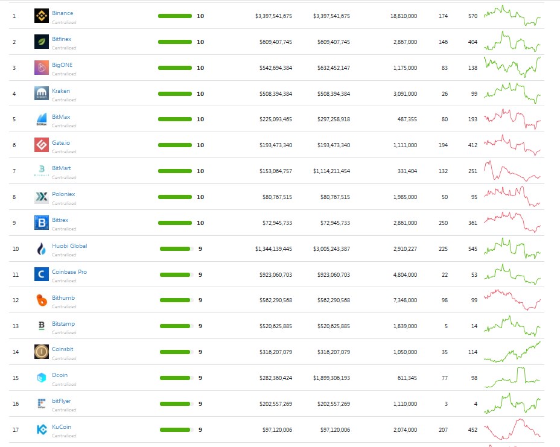View Coinsbit's rising volume sparkline
Viewport: 560px width, 447px height.
pos(512,352)
